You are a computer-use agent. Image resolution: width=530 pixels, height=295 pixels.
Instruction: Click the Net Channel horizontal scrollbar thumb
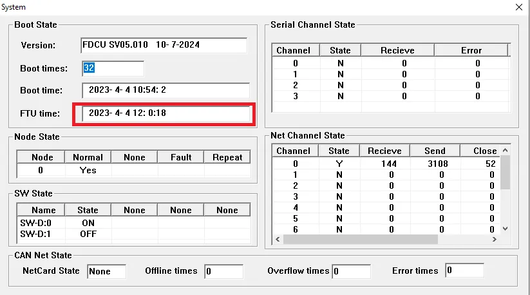pos(361,239)
